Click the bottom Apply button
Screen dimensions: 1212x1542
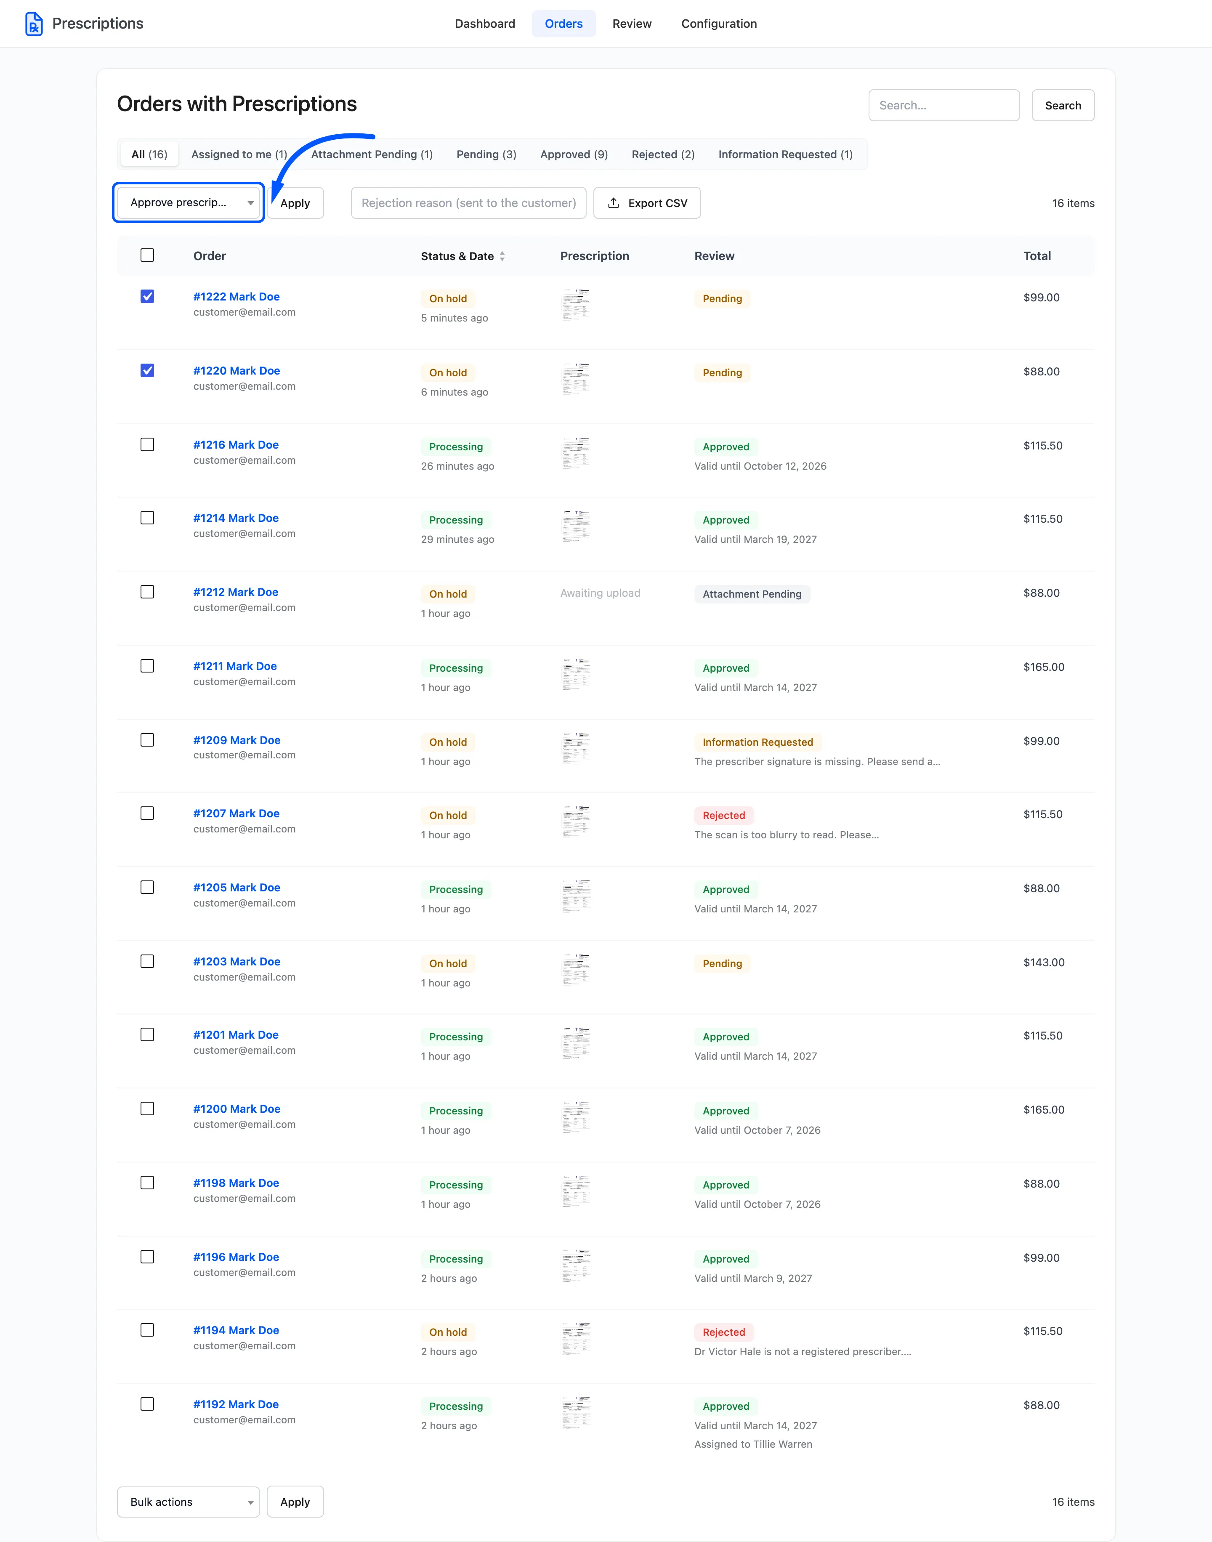295,1502
